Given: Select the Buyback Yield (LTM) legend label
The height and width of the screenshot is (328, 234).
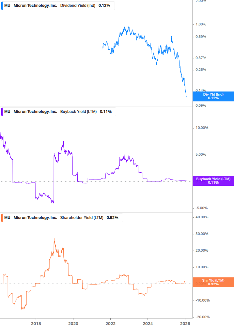Looking at the screenshot, I should (78, 112).
